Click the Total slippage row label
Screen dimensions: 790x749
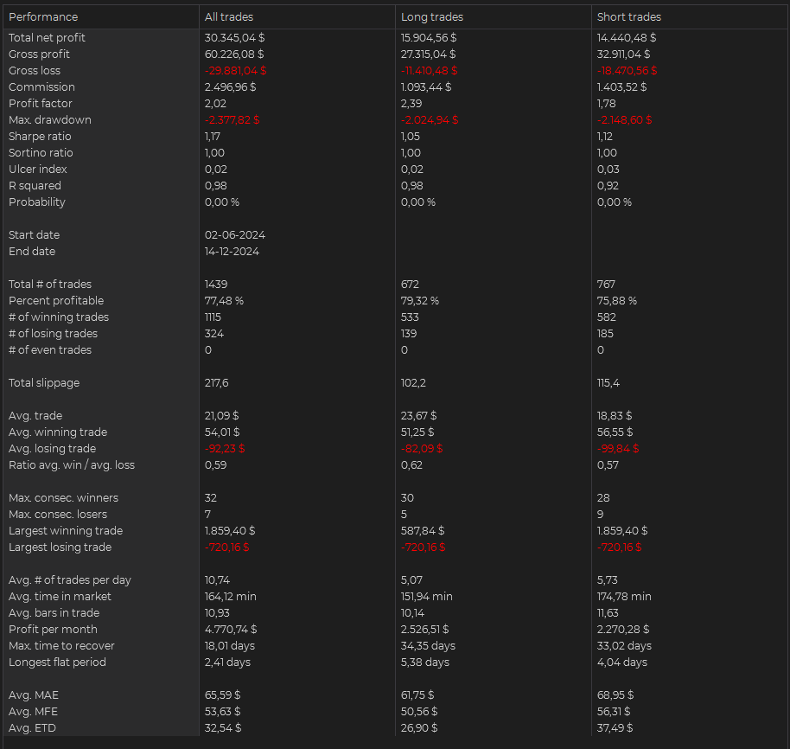(43, 382)
